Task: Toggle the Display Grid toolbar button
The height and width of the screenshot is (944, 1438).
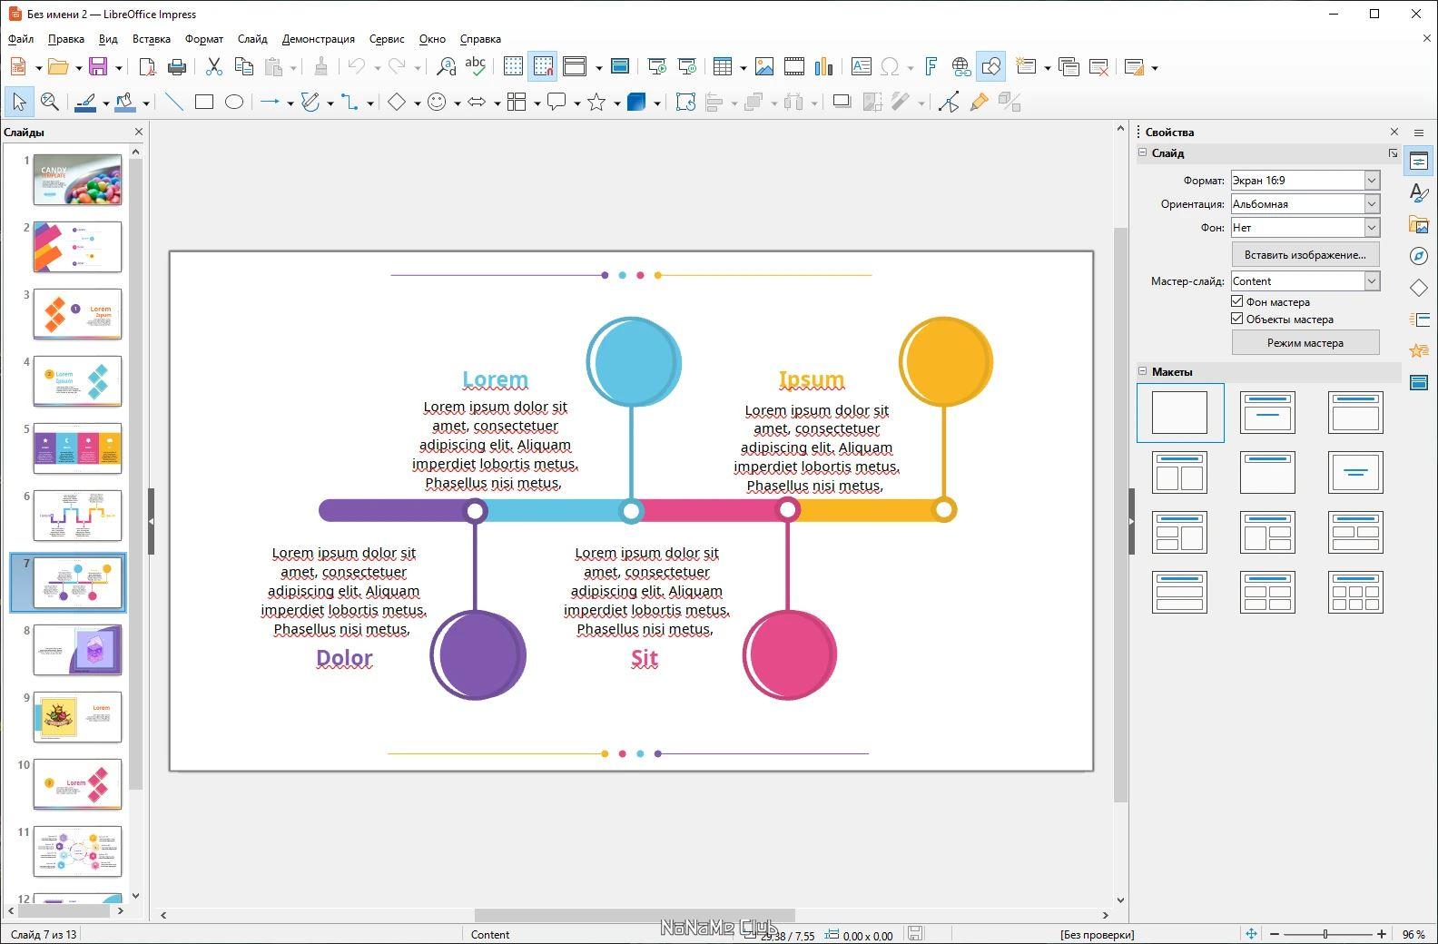Action: pyautogui.click(x=513, y=66)
